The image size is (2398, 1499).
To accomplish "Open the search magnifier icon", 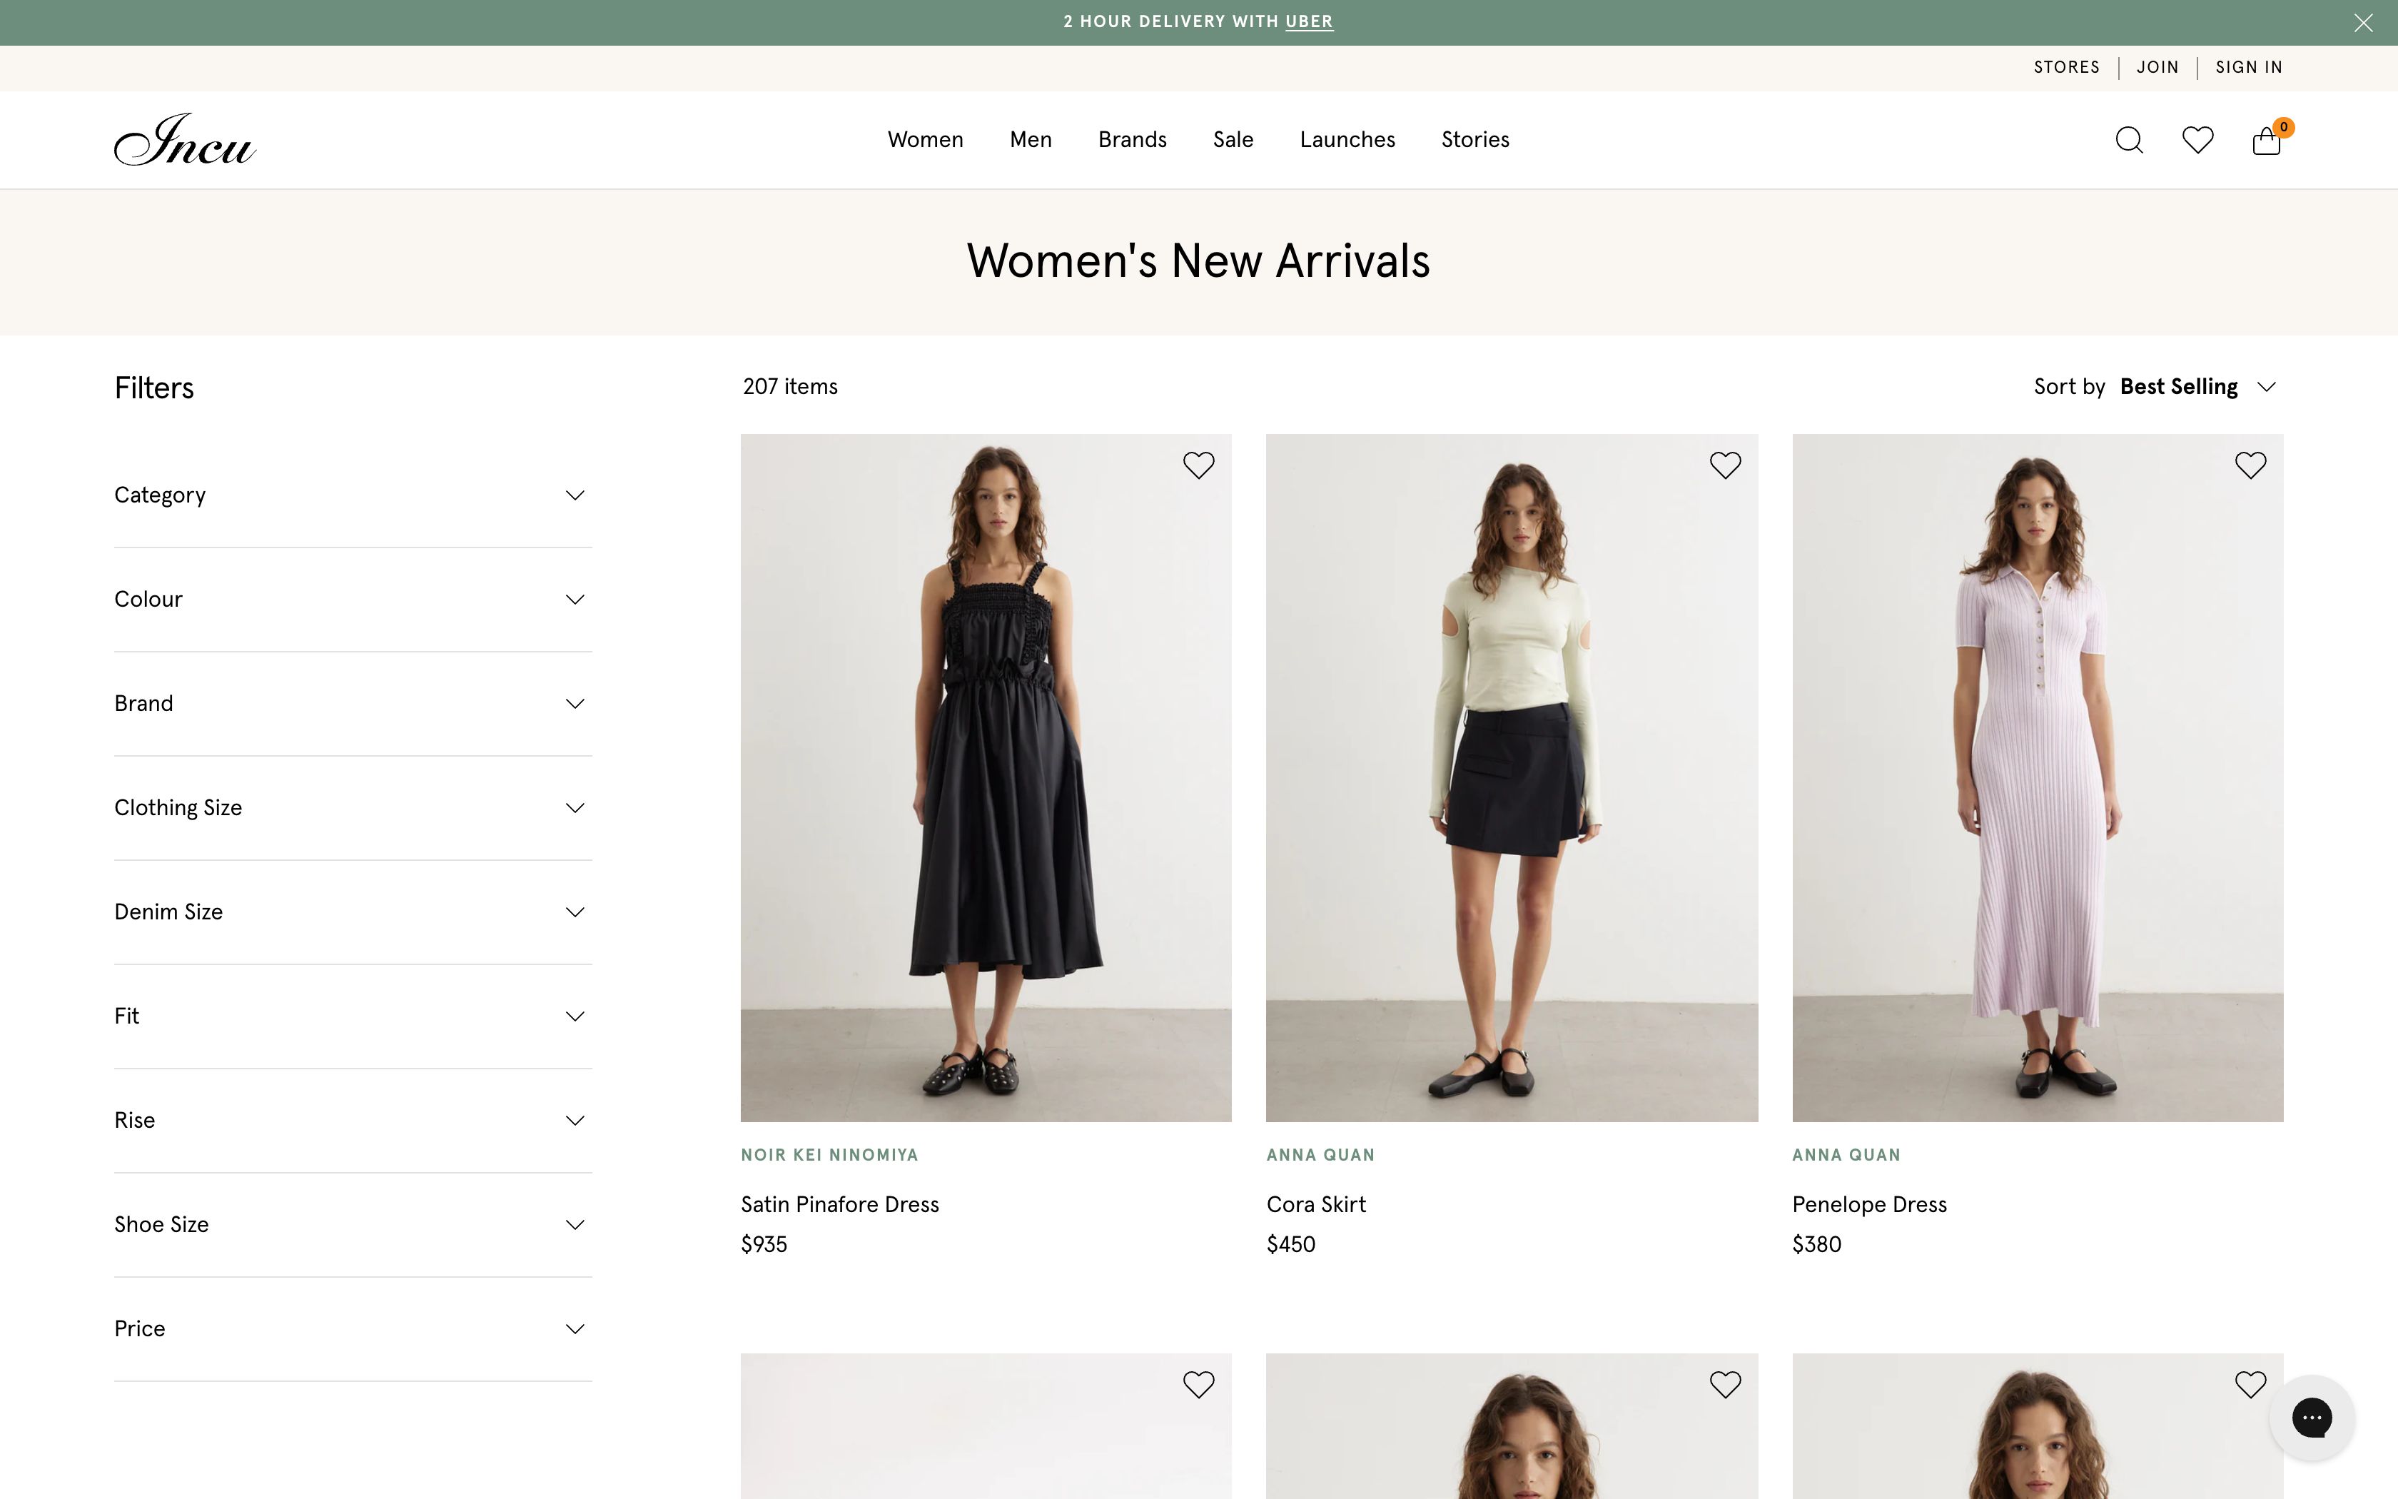I will [x=2128, y=140].
